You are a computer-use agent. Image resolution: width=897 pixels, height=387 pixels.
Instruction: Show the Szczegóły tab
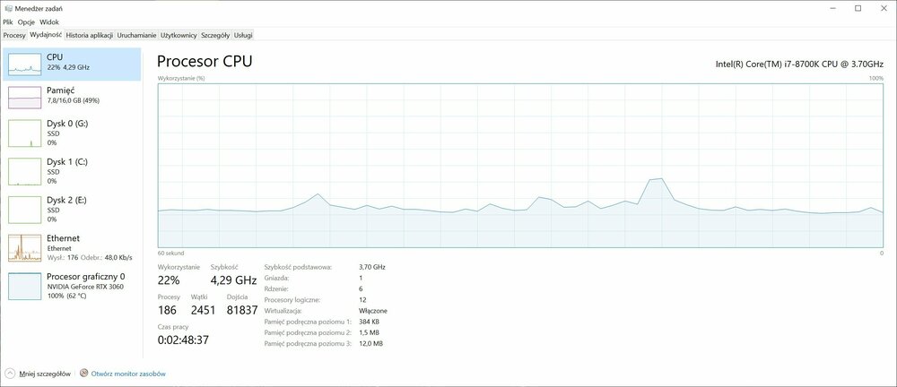pyautogui.click(x=215, y=35)
